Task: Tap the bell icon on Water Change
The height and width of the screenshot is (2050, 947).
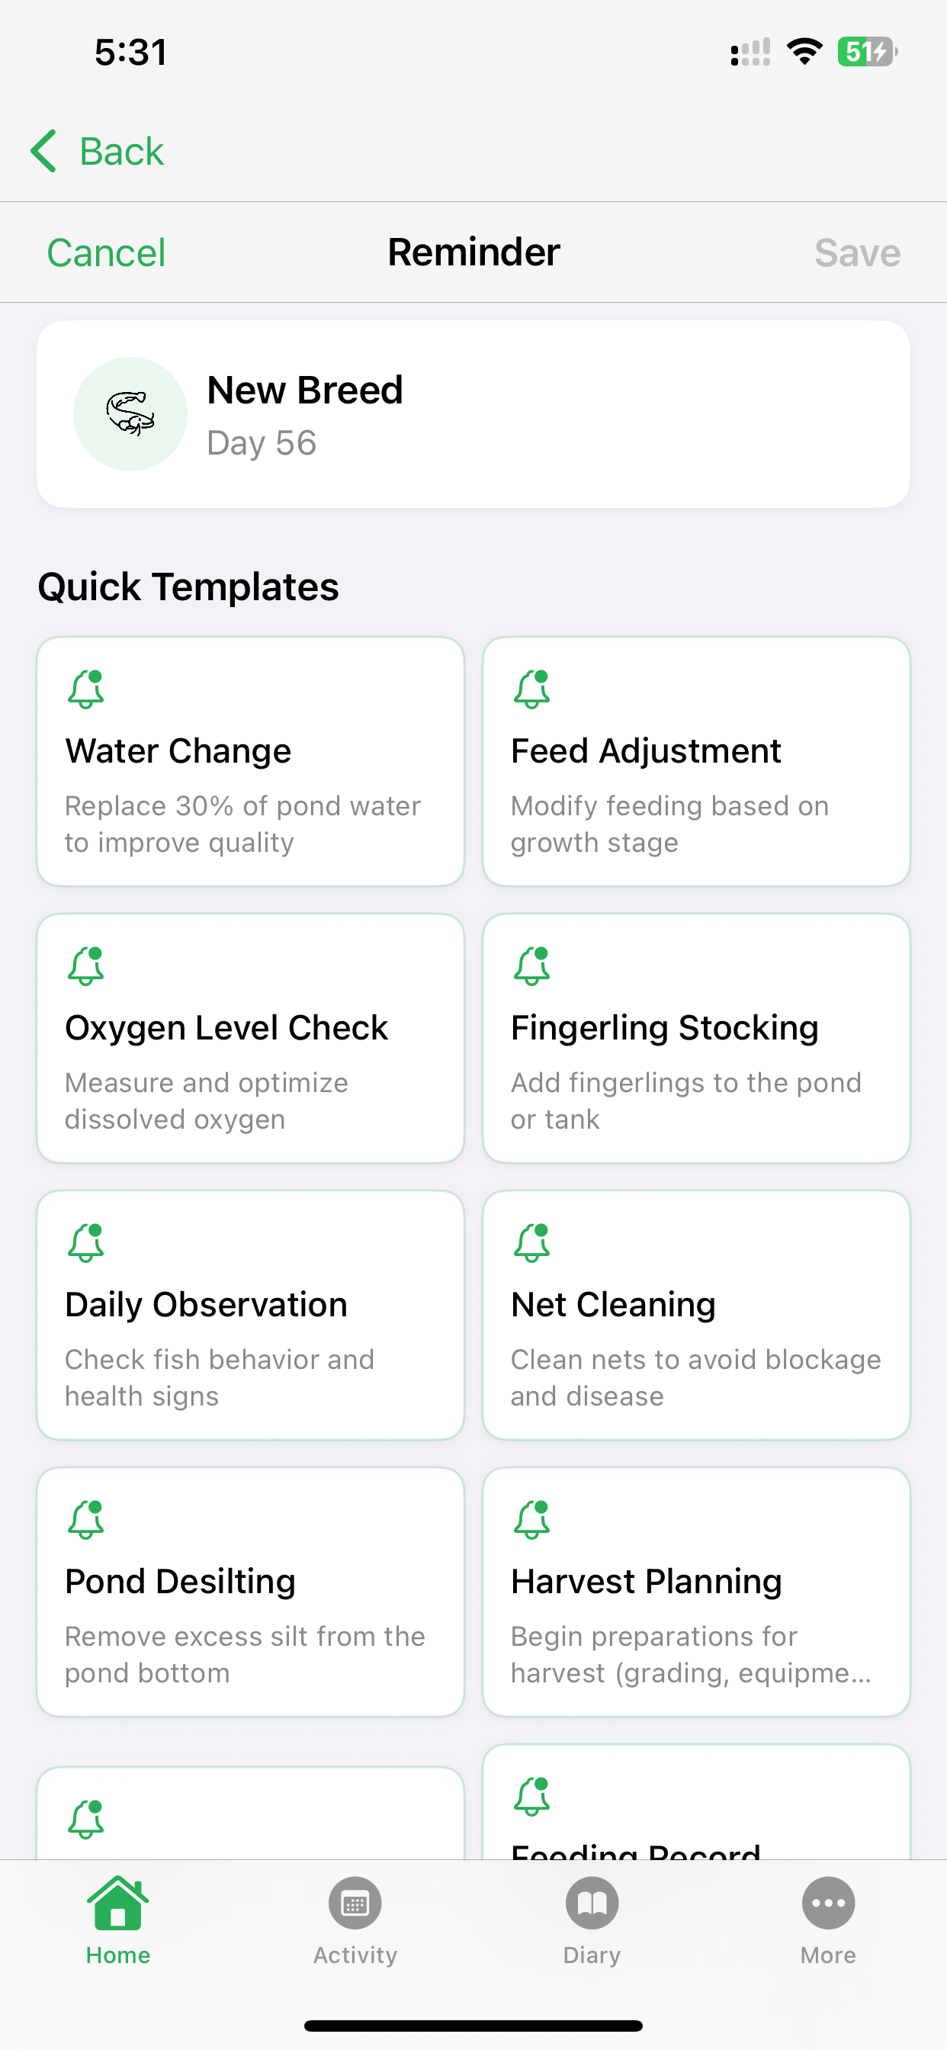Action: pos(86,689)
